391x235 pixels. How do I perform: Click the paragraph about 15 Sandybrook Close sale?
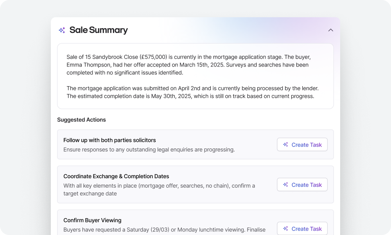(188, 65)
